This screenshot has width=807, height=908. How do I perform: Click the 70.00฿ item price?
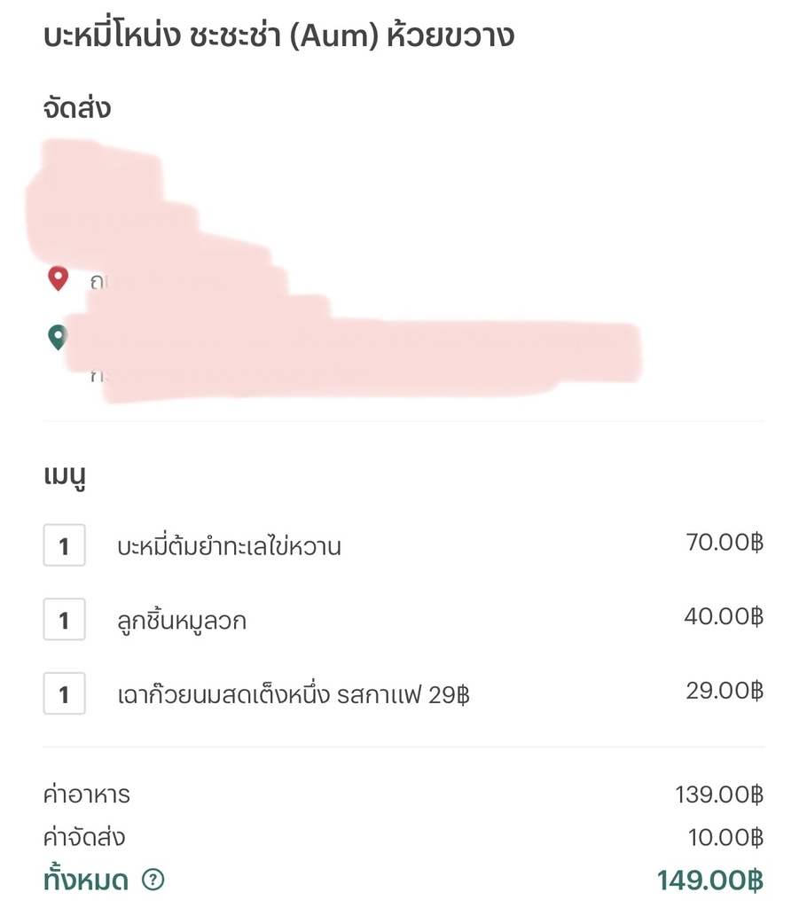click(724, 542)
